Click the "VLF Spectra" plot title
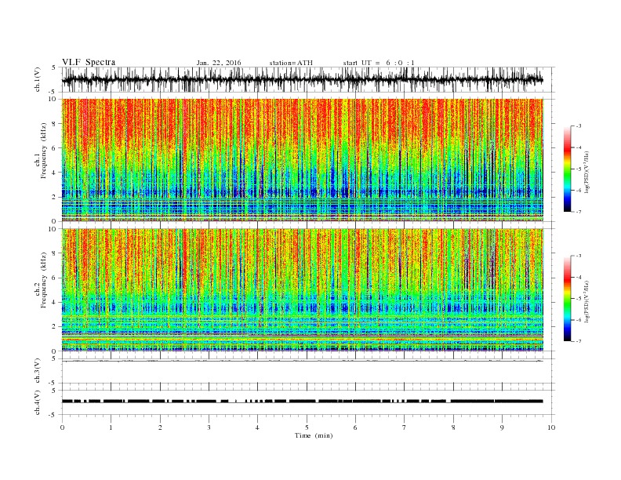 [x=89, y=62]
